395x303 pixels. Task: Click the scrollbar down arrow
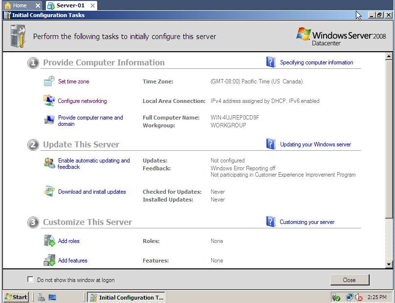point(389,264)
